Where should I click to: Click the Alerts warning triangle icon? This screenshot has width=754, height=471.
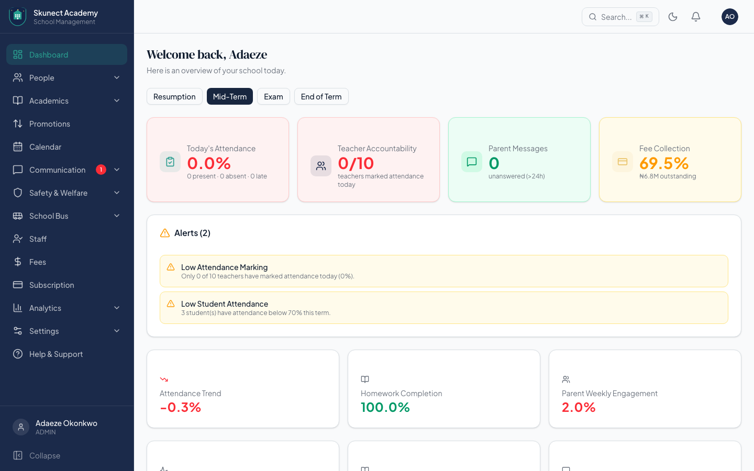tap(165, 233)
